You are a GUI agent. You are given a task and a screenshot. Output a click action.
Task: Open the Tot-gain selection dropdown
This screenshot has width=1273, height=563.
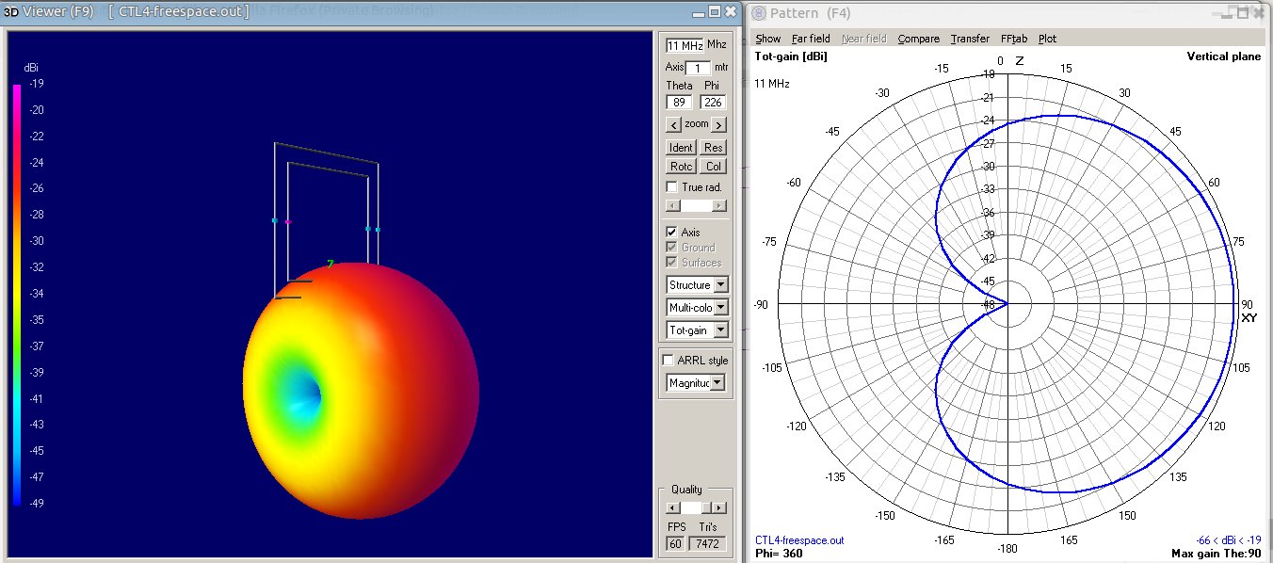[x=721, y=330]
